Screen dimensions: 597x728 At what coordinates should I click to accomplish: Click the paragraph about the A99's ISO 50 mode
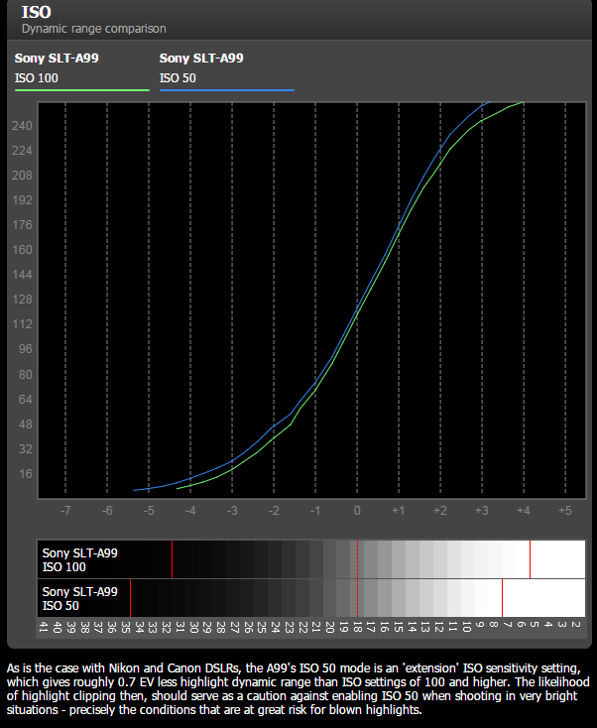[x=298, y=689]
